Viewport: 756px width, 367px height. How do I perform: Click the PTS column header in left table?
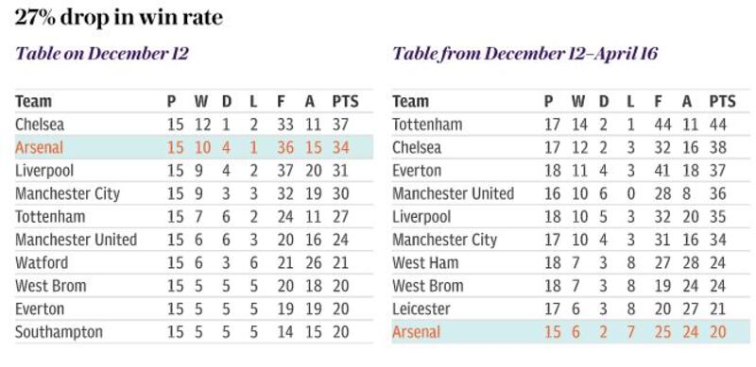point(345,102)
